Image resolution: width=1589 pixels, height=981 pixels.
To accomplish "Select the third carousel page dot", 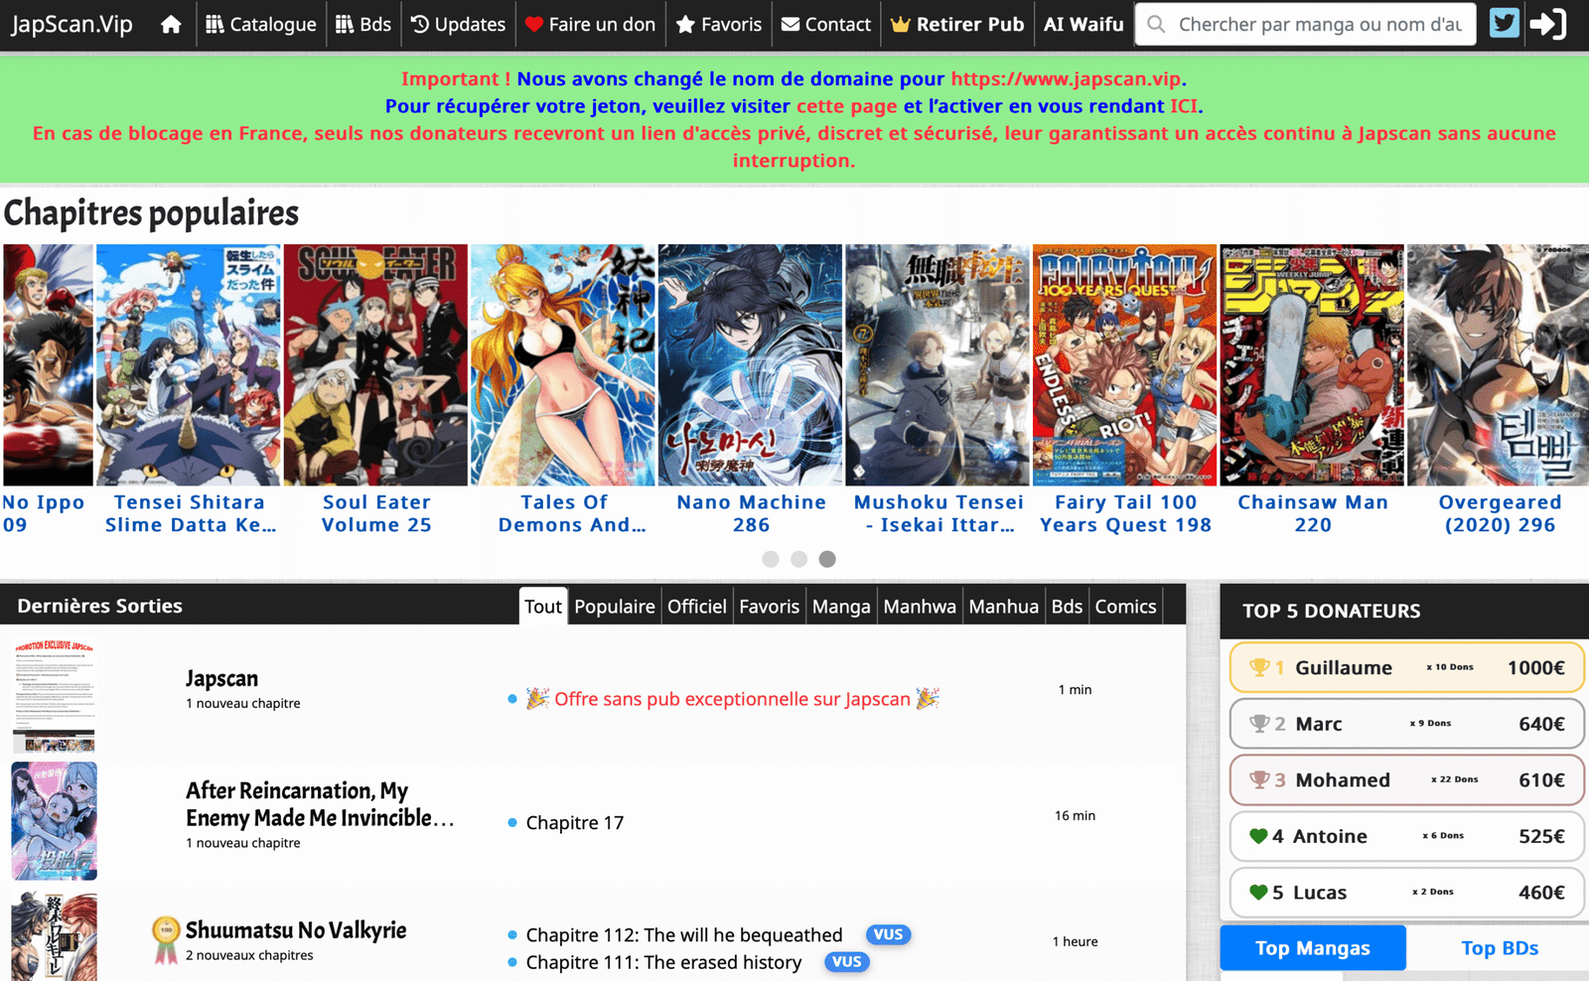I will 827,559.
